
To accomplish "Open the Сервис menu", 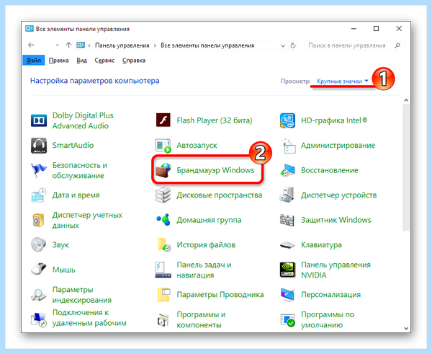I will pos(104,60).
